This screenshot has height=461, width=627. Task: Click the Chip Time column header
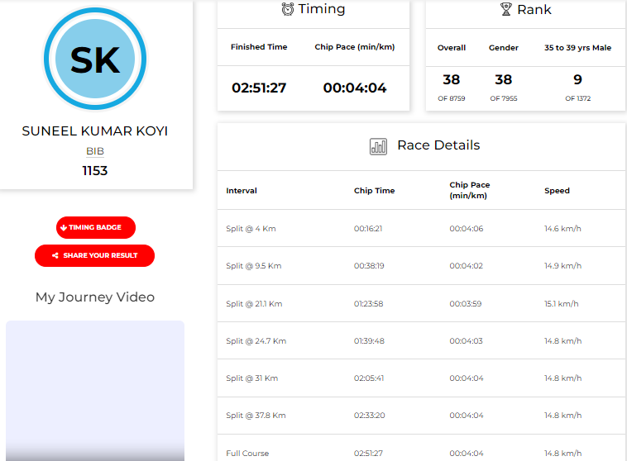click(374, 191)
